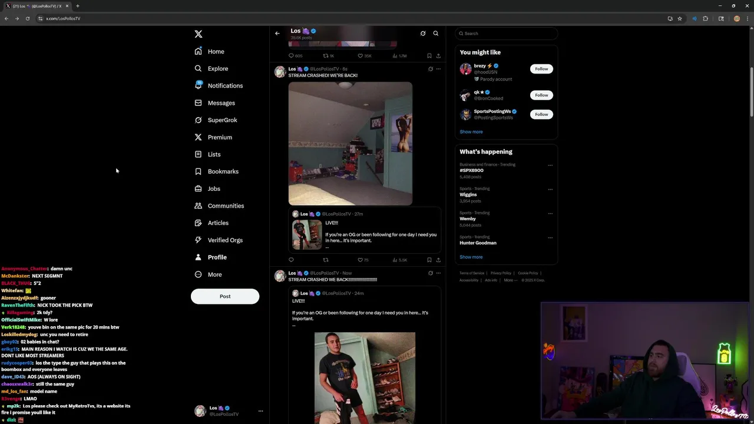Viewport: 754px width, 424px height.
Task: View analytics showing 5.5K views
Action: 400,260
